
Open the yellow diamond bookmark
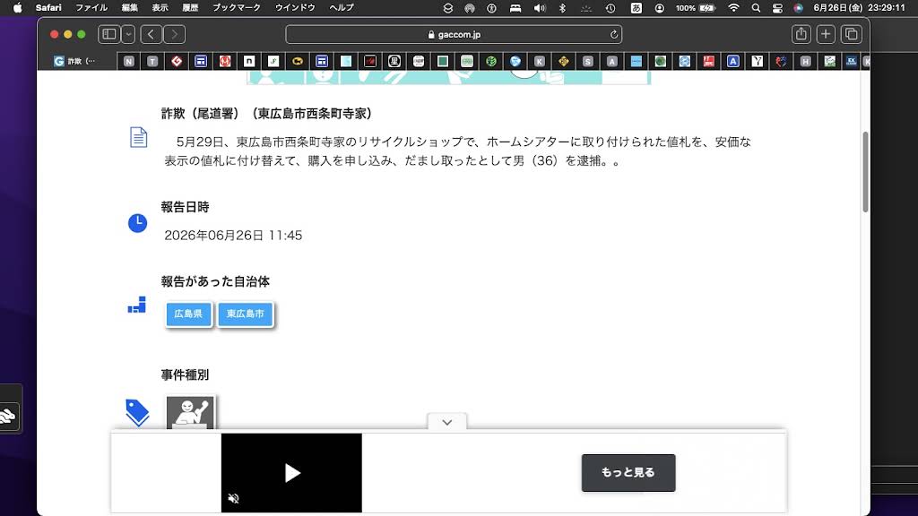(563, 61)
